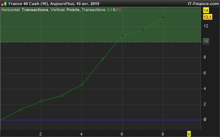Click the blue zero baseline
The height and width of the screenshot is (137, 220).
pyautogui.click(x=101, y=120)
